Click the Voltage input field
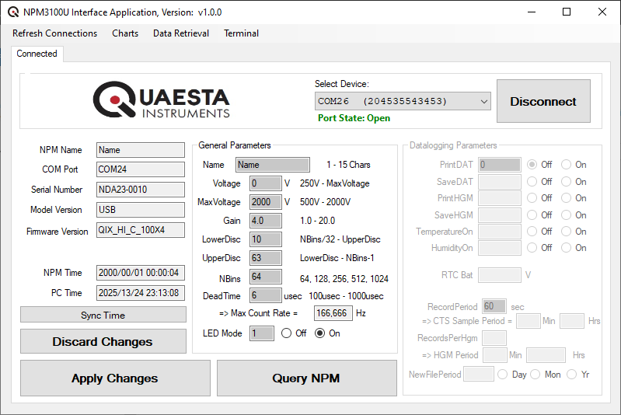The image size is (621, 415). 265,183
